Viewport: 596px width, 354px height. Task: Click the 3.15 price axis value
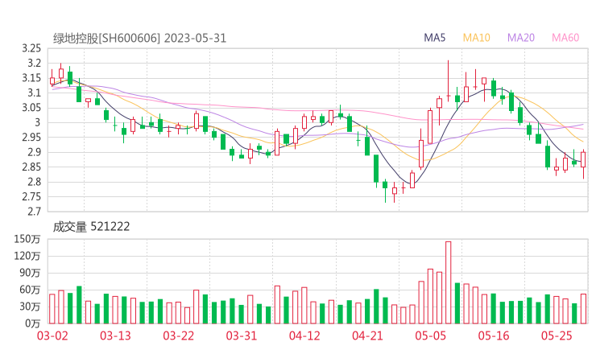pos(31,78)
